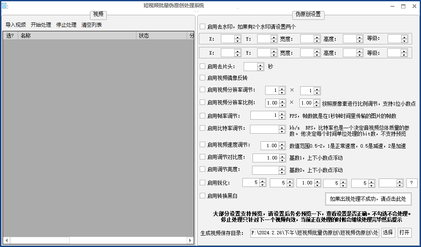The height and width of the screenshot is (247, 421).
Task: Click the resolution height spinner showing 1
Action: click(x=310, y=91)
